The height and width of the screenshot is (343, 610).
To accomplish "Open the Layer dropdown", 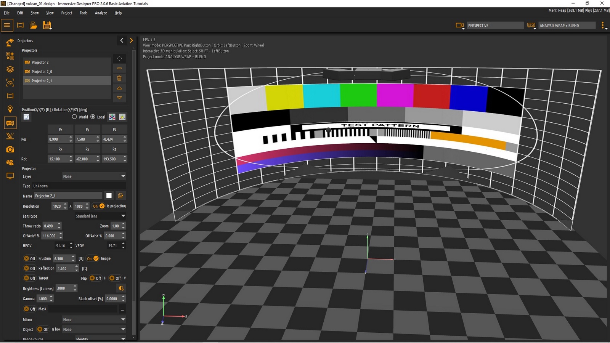I will pyautogui.click(x=94, y=176).
